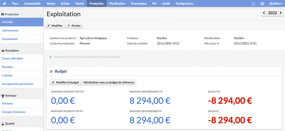Click the Solde HT negative amount
Screen dimensions: 285x131
tap(230, 120)
